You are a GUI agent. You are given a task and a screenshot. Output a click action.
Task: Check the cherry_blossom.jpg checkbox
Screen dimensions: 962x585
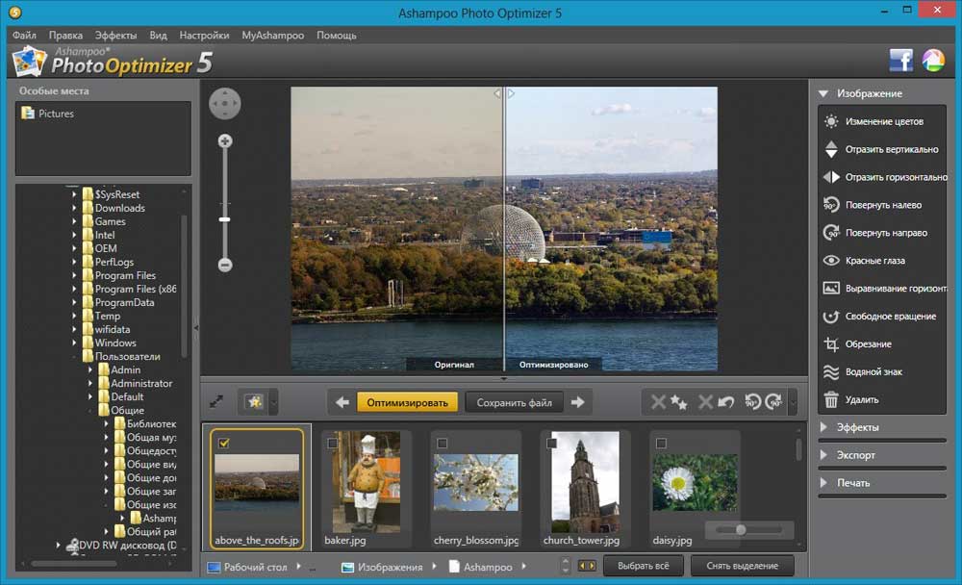pos(443,444)
